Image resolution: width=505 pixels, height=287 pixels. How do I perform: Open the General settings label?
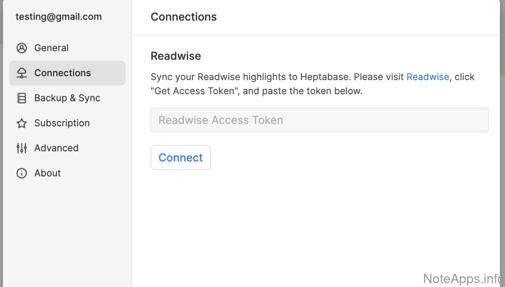point(51,48)
